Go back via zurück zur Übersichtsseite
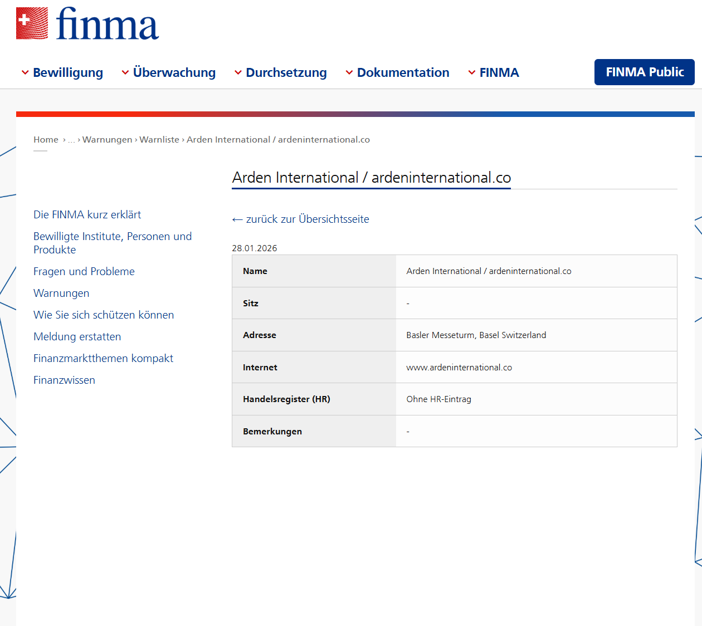The height and width of the screenshot is (626, 702). click(301, 219)
